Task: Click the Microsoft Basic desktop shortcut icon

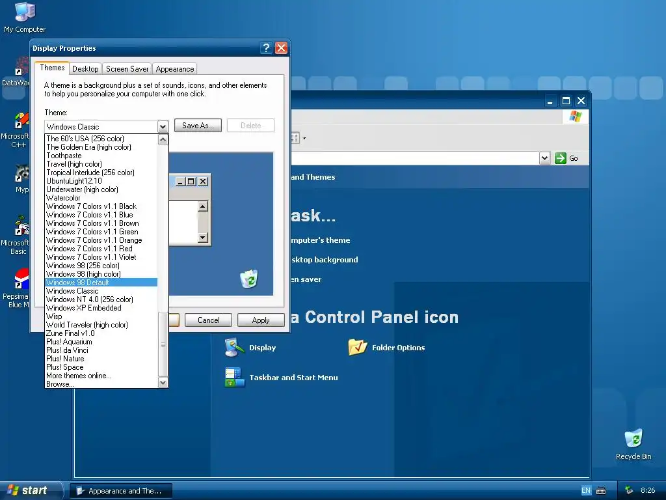Action: pyautogui.click(x=21, y=226)
